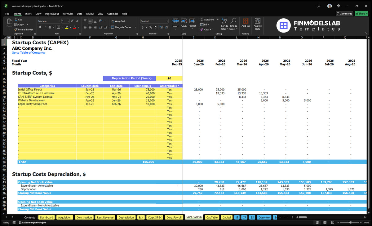
Task: Toggle Normal view in status bar
Action: click(317, 223)
